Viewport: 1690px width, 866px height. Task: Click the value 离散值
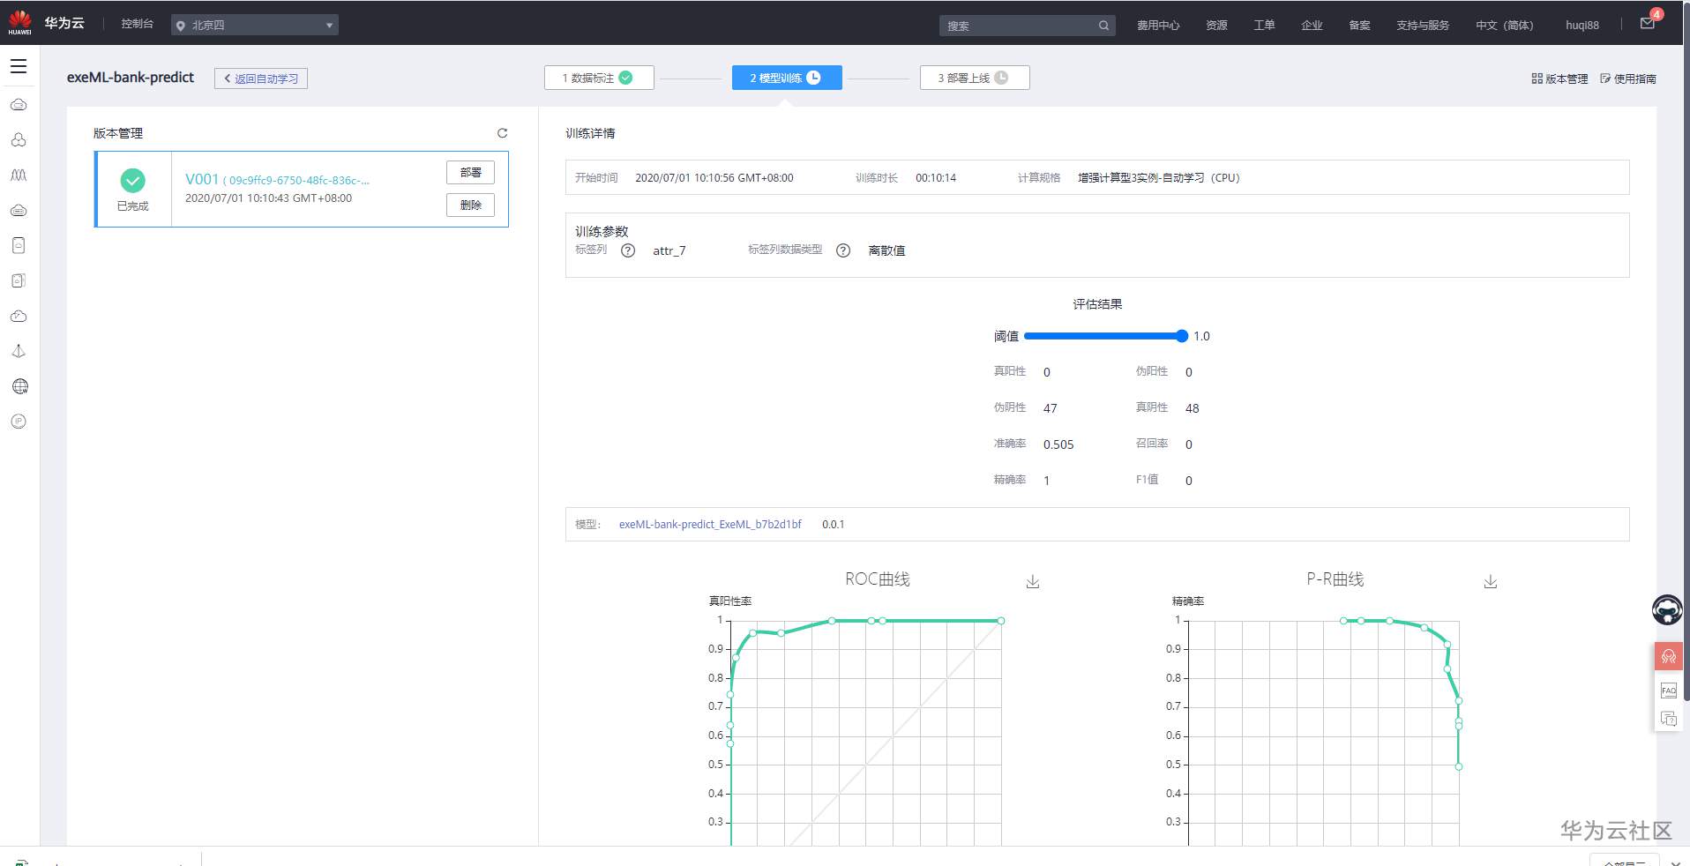coord(886,251)
